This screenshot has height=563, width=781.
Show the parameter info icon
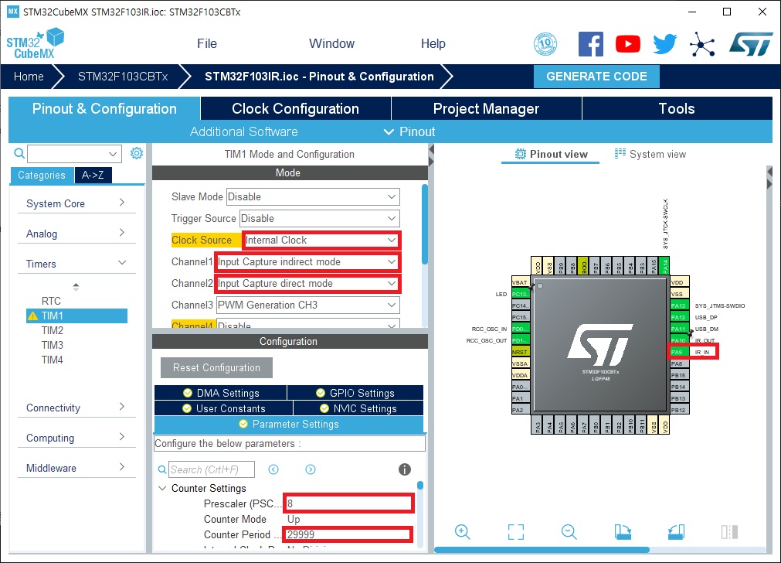(405, 469)
